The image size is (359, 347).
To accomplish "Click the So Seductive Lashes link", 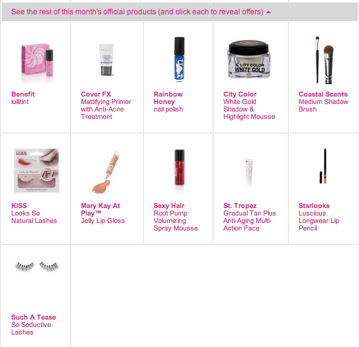I will pos(31,328).
